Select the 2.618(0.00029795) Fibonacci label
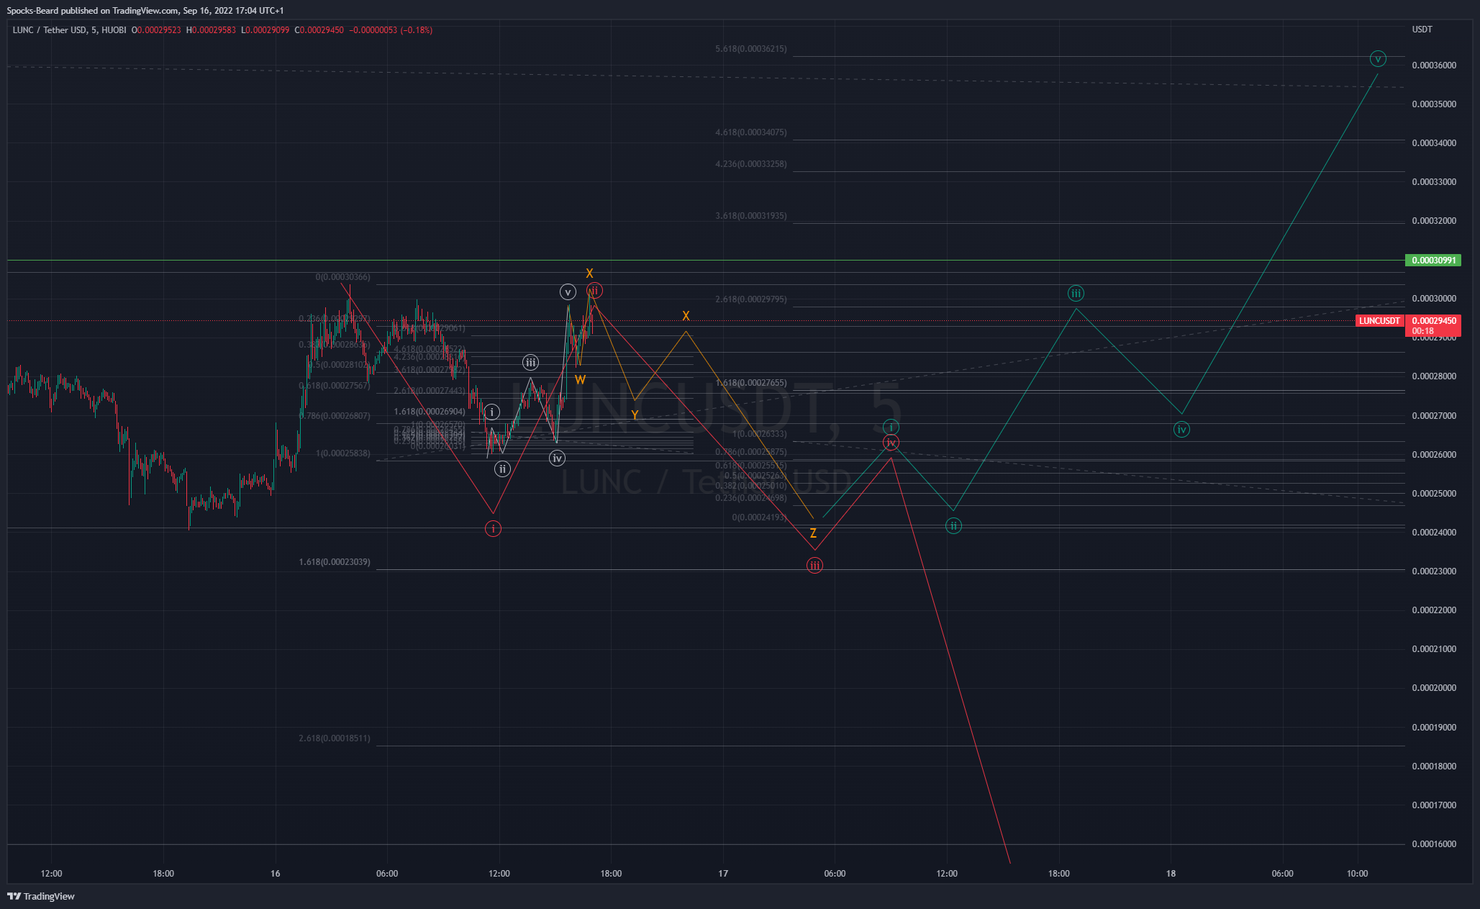 point(751,299)
